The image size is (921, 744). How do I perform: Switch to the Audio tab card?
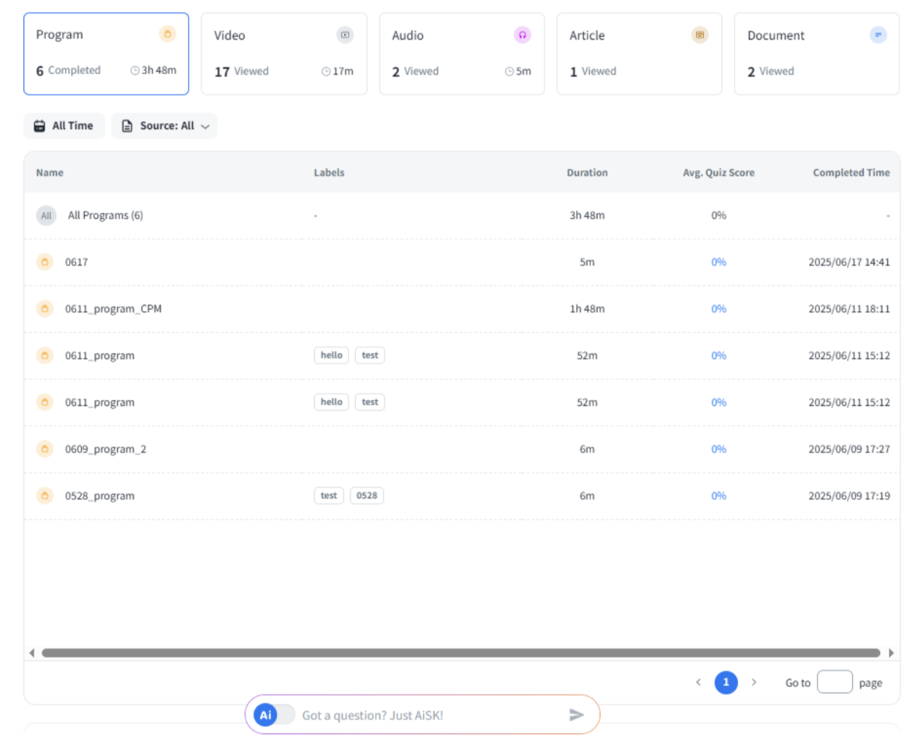coord(461,54)
